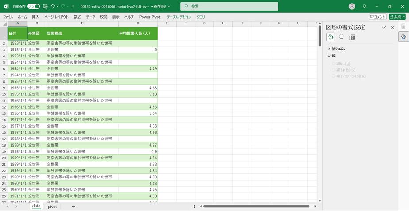Select the 線なし radio button
Viewport: 409px width, 211px height.
(334, 64)
